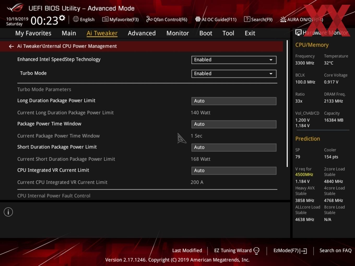This screenshot has height=266, width=355.
Task: Select the Ai Tweaker tab
Action: point(102,33)
